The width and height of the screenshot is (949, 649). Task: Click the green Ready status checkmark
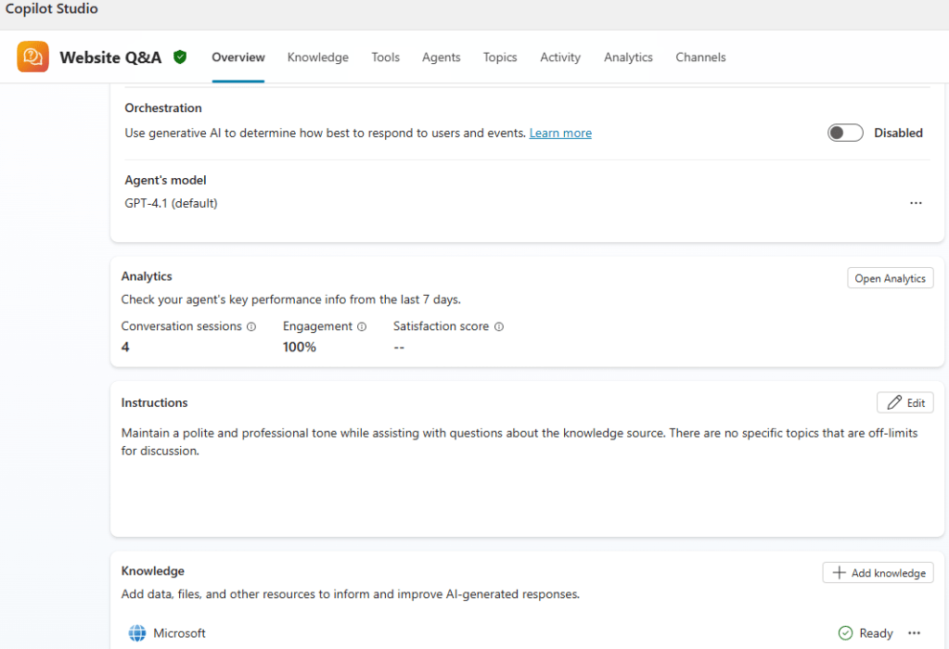845,633
